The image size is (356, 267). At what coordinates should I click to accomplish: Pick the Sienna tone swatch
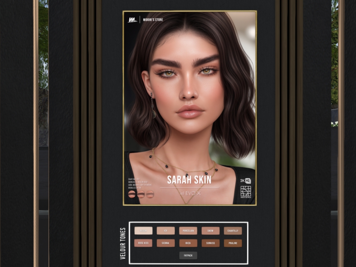point(166,243)
